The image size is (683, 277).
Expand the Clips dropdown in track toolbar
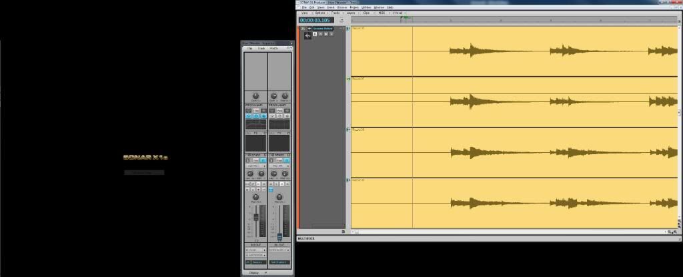368,13
